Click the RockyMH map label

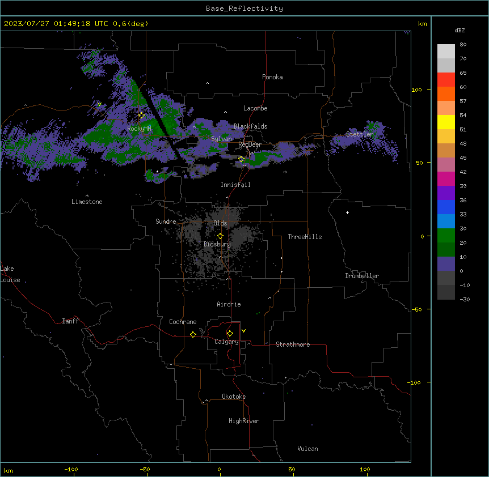coord(139,128)
